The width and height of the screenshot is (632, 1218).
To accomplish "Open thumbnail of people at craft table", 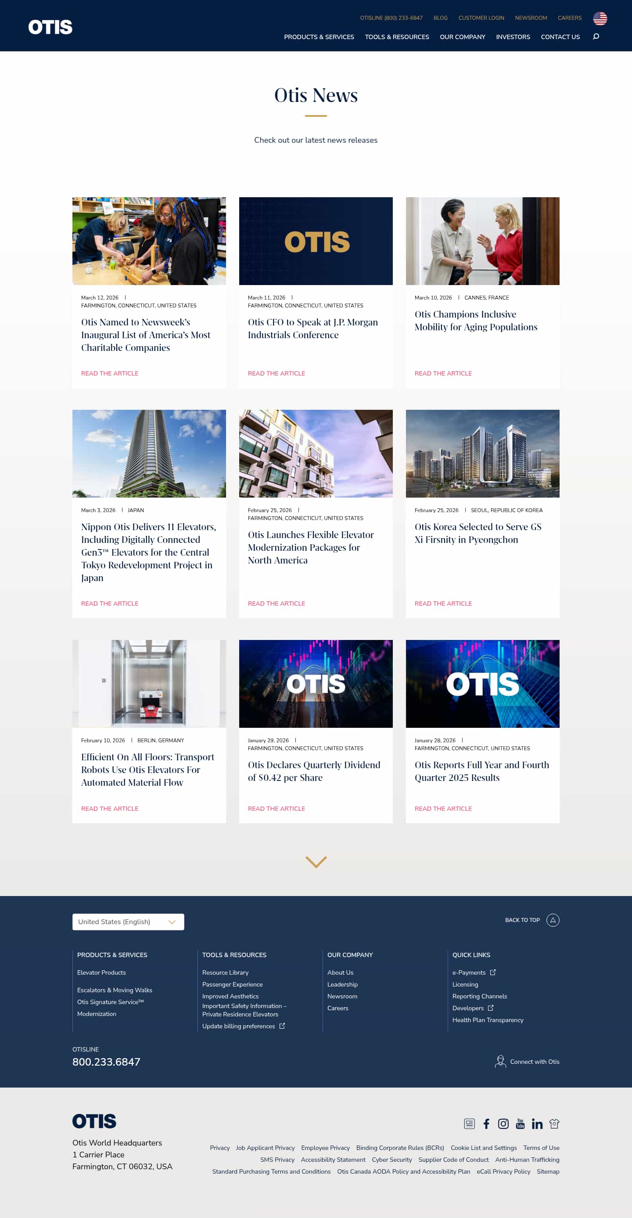I will (149, 241).
